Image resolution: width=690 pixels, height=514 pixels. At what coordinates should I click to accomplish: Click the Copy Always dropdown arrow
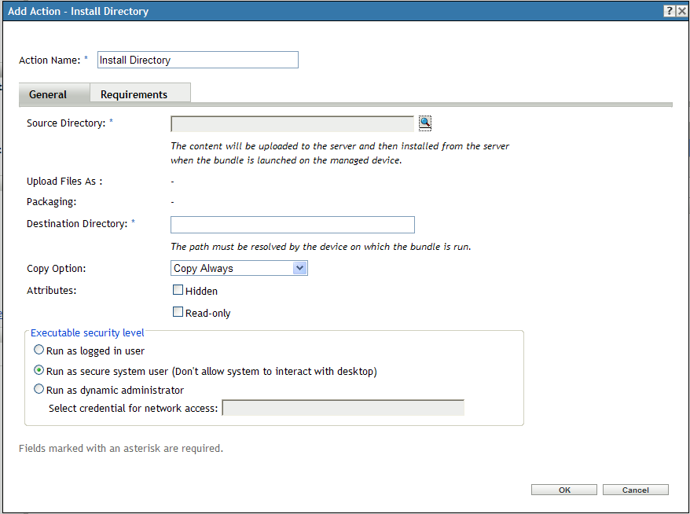click(x=299, y=267)
